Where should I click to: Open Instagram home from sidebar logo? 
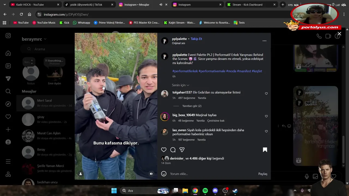coord(8,36)
